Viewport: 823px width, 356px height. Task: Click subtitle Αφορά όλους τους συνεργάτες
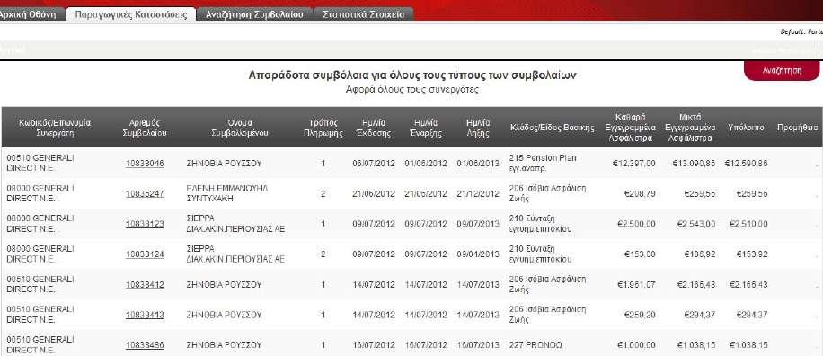[412, 89]
